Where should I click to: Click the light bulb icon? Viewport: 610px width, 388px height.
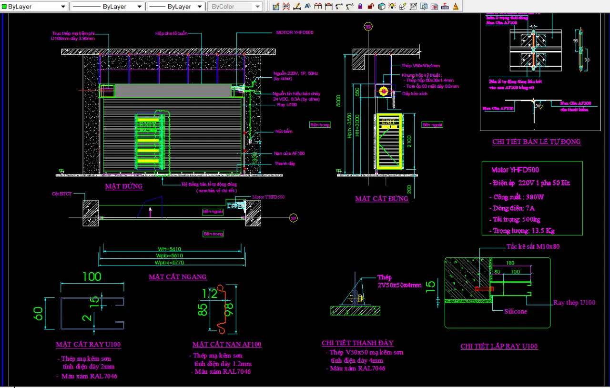point(392,6)
